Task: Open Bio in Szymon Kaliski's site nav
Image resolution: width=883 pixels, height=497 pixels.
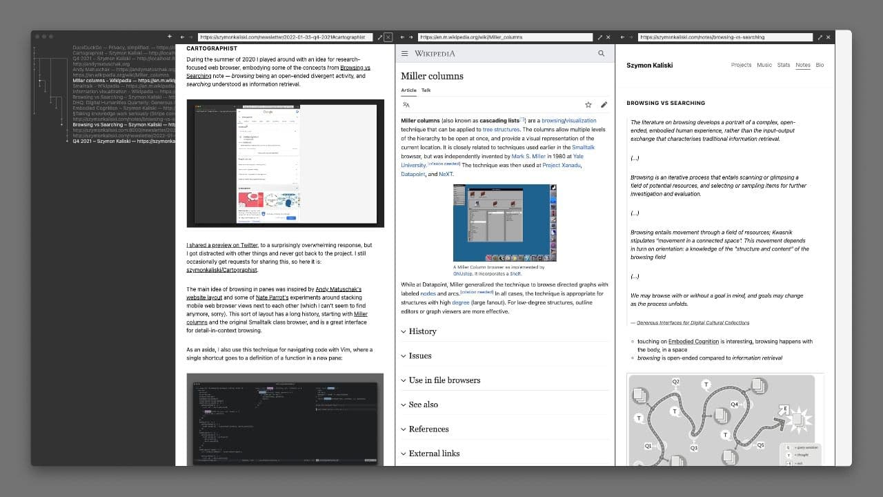Action: (820, 65)
